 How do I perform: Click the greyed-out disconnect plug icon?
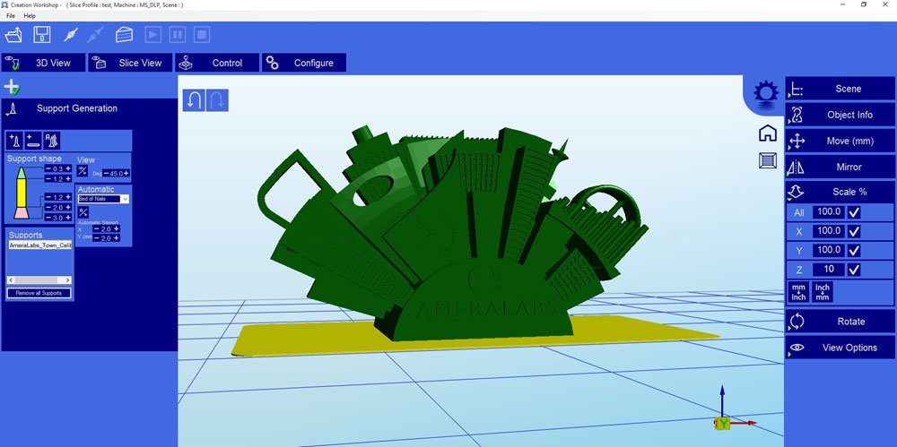(x=96, y=35)
